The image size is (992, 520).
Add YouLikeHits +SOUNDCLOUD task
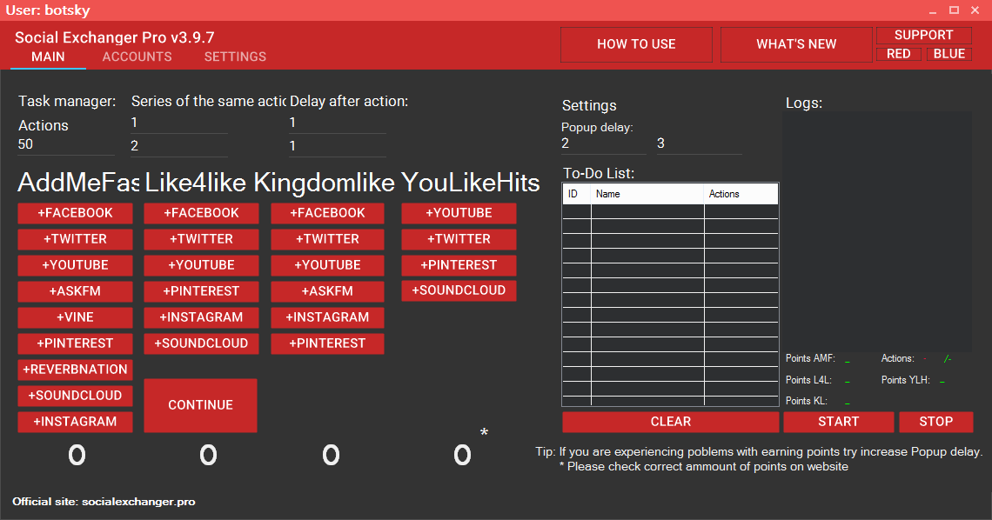click(459, 290)
